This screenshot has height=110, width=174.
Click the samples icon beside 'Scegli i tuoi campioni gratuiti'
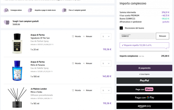(7, 23)
